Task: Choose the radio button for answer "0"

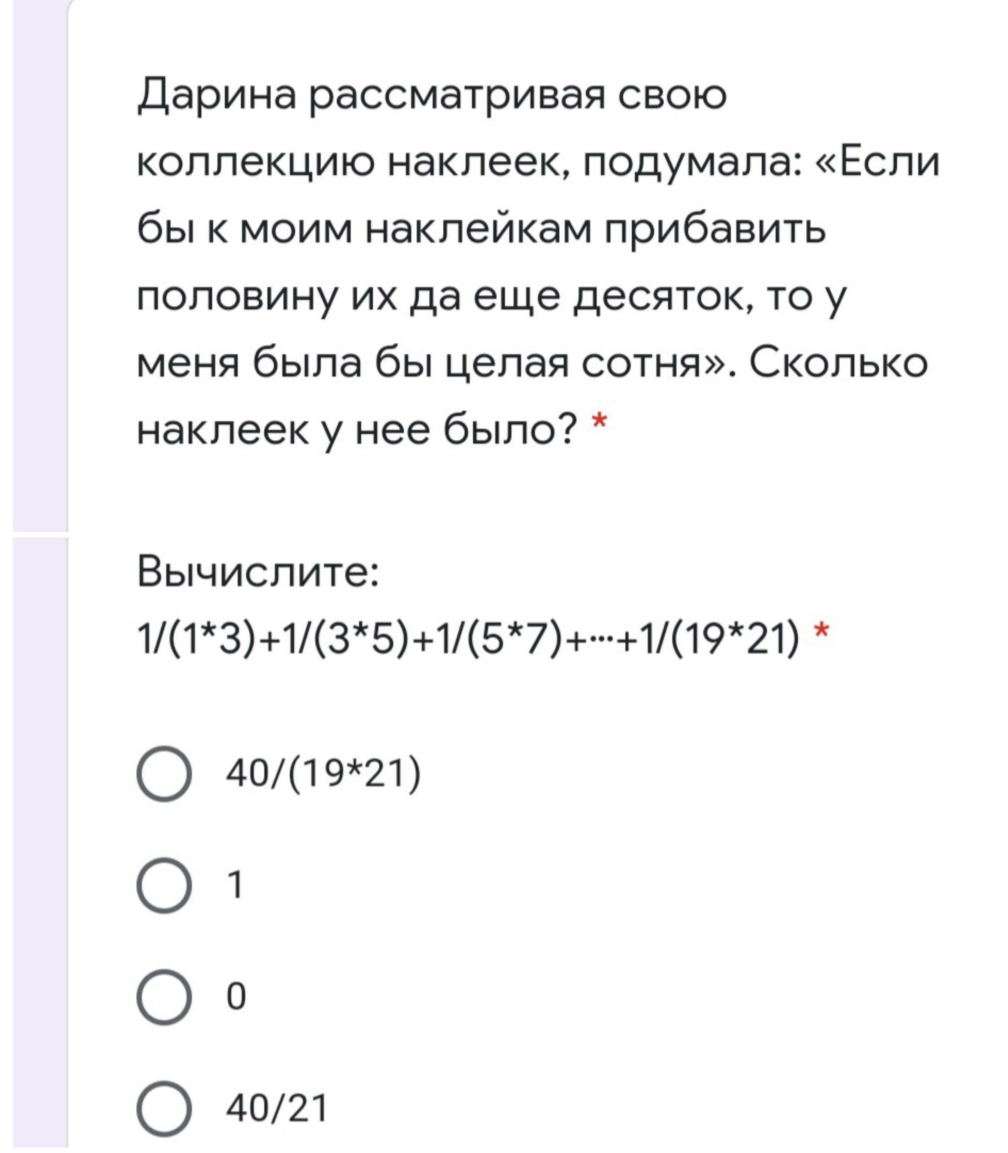Action: (x=164, y=997)
